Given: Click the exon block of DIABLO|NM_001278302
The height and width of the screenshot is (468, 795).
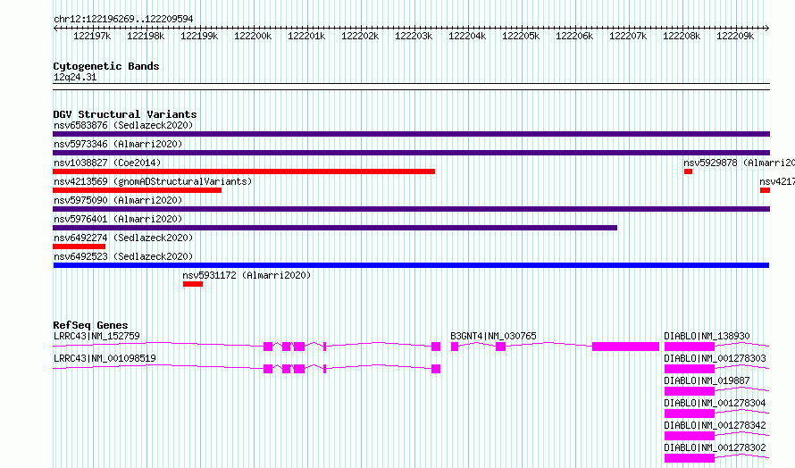Looking at the screenshot, I should (x=690, y=458).
